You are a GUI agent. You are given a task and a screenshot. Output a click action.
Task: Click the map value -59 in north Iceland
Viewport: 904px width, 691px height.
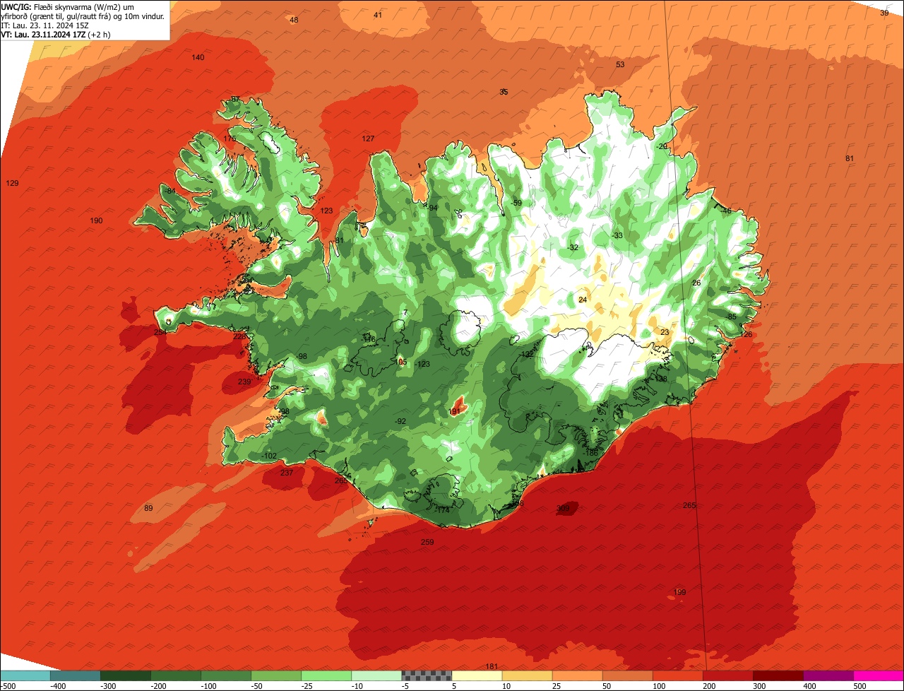click(x=516, y=203)
